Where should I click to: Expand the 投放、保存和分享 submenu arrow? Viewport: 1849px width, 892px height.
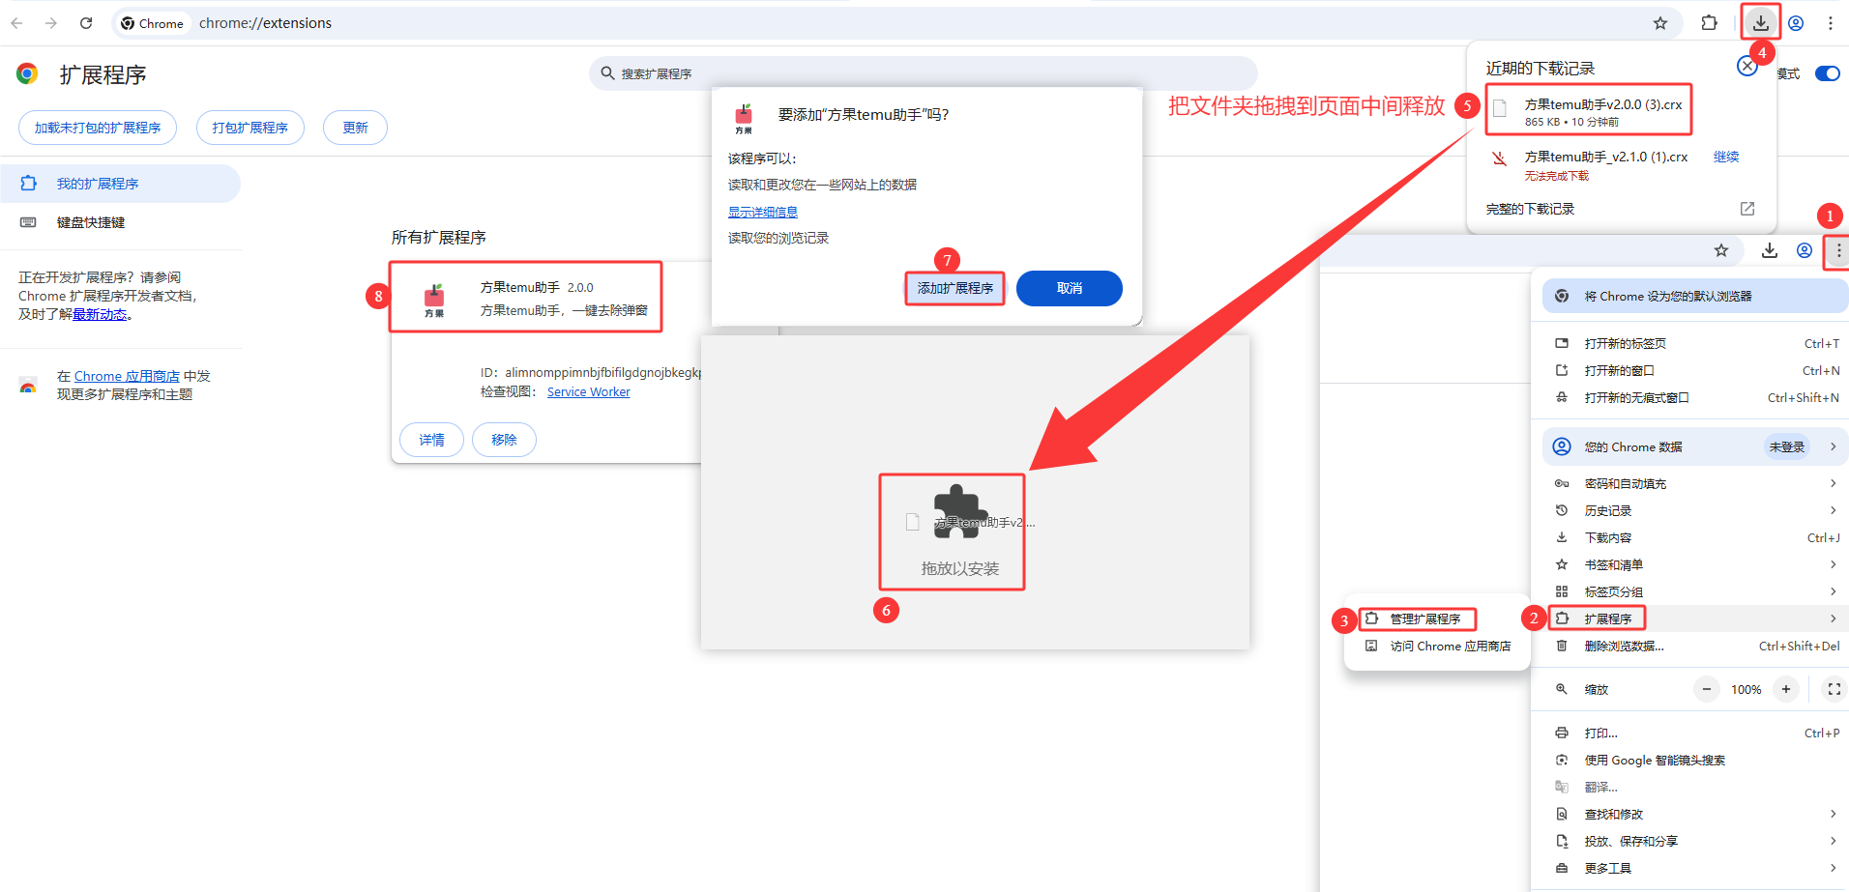tap(1833, 841)
